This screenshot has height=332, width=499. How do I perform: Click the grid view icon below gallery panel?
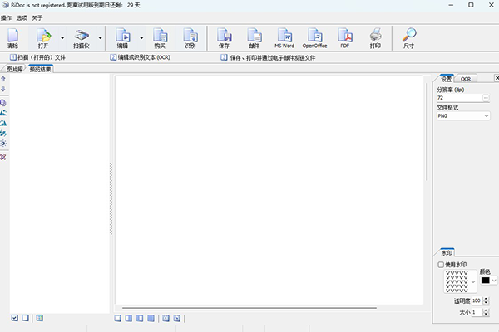pos(39,318)
